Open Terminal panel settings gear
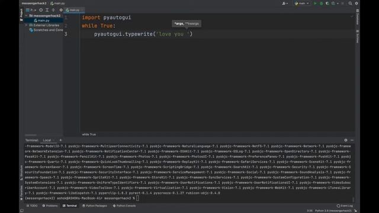This screenshot has height=213, width=379. pyautogui.click(x=346, y=140)
